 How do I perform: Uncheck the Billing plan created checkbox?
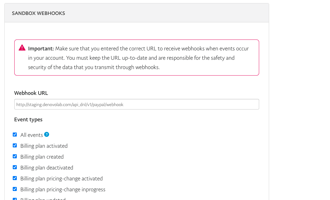15,156
